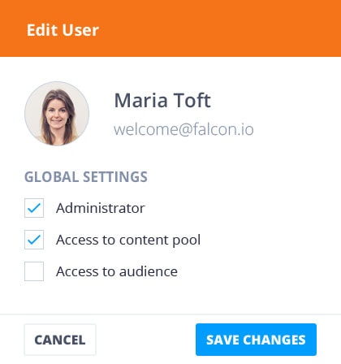Click the word 'SETTINGS' in section heading
Viewport: 341px width, 364px height.
[x=115, y=177]
